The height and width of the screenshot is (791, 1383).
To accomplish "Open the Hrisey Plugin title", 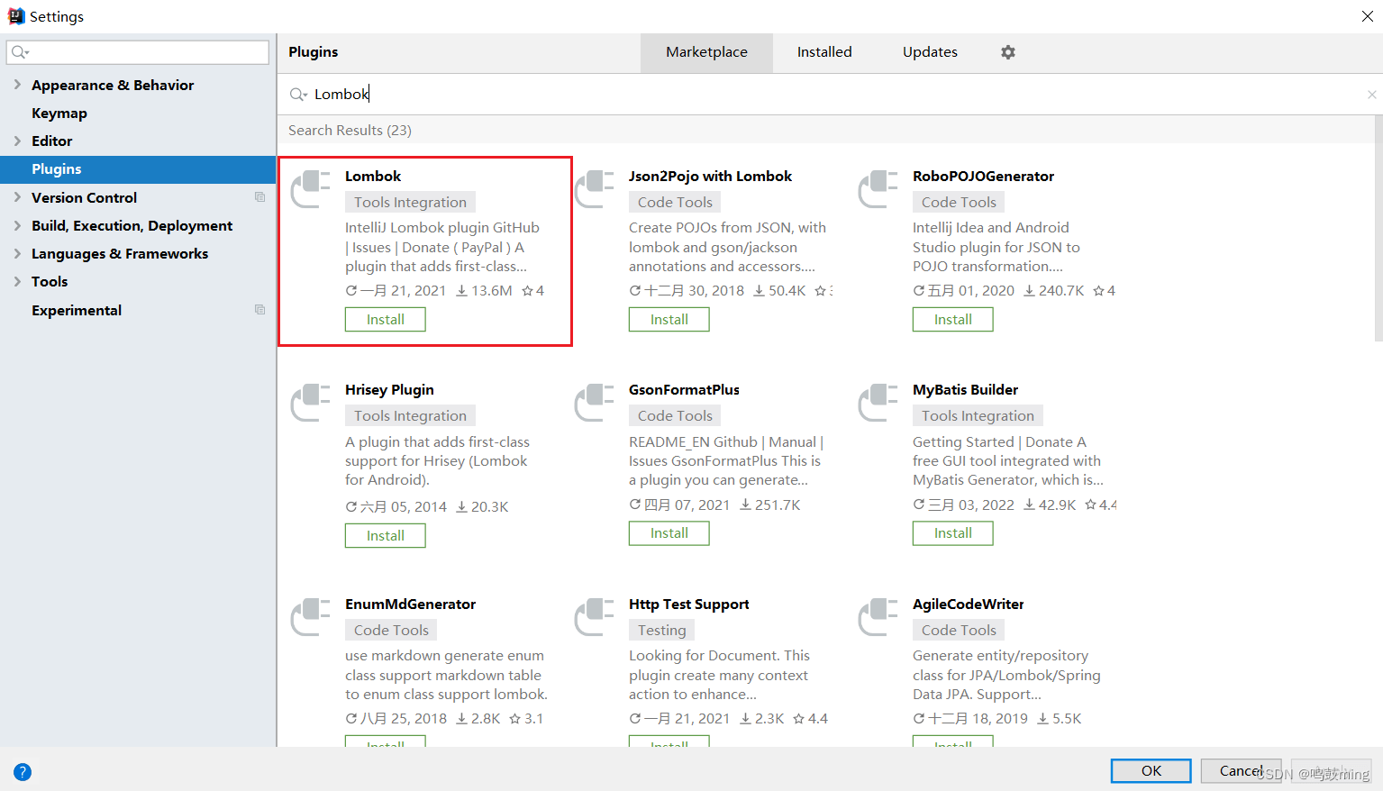I will coord(389,390).
